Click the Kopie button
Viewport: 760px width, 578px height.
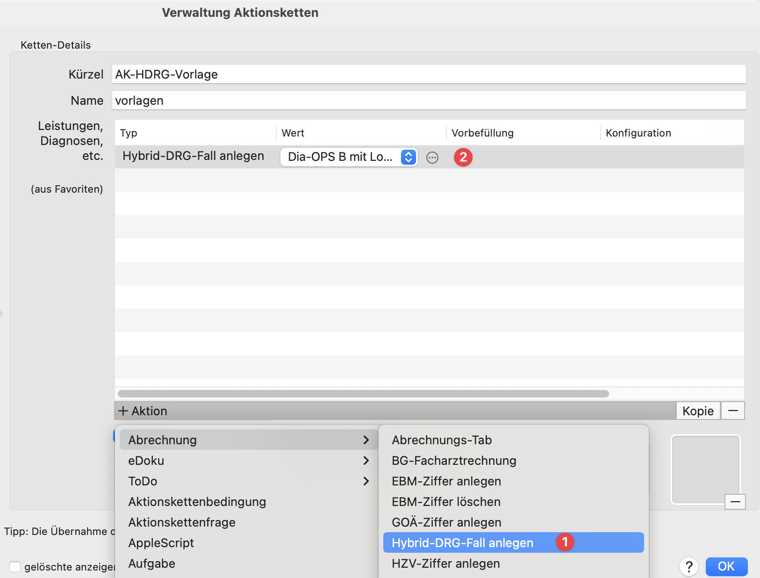[x=698, y=411]
